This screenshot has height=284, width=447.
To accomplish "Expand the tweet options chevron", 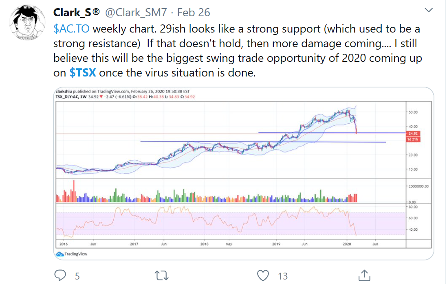I will 429,9.
